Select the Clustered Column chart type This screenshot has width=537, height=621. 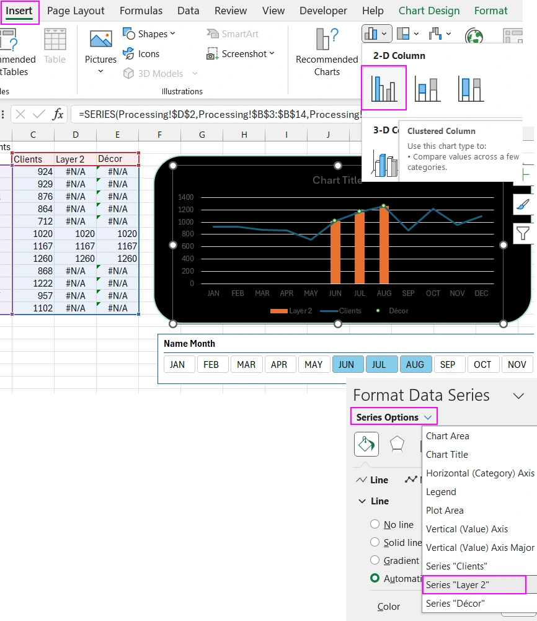click(383, 88)
